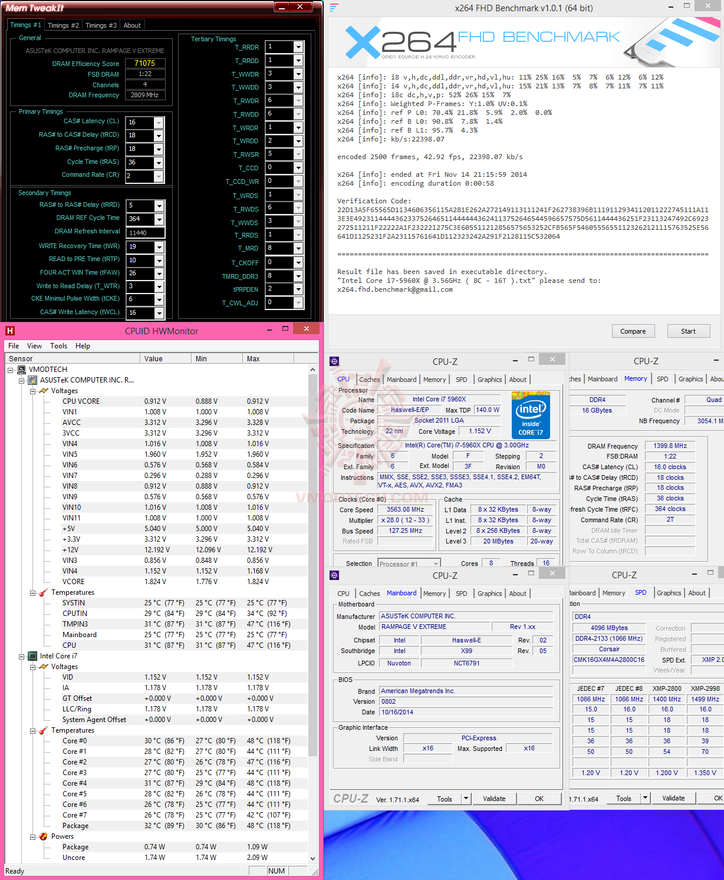The height and width of the screenshot is (880, 724).
Task: Click the Powers flame icon in HWMonitor
Action: click(44, 836)
